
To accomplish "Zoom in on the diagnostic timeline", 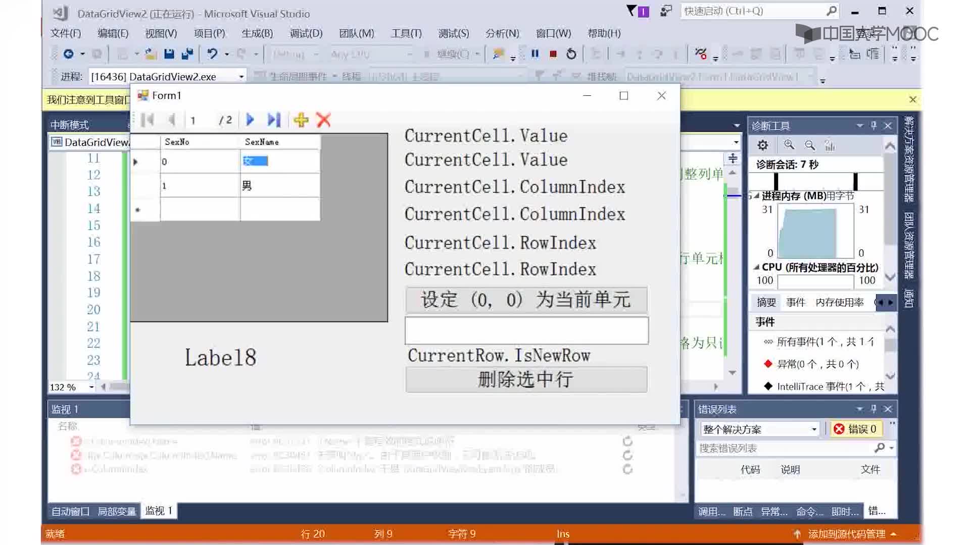I will (x=789, y=145).
